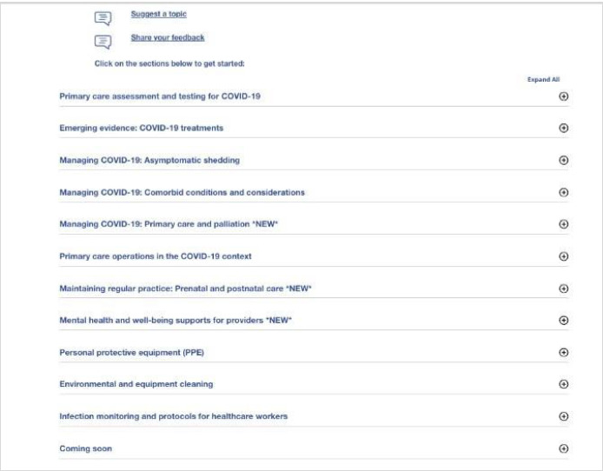This screenshot has width=603, height=471.
Task: Open the Suggest a topic link
Action: tap(158, 14)
